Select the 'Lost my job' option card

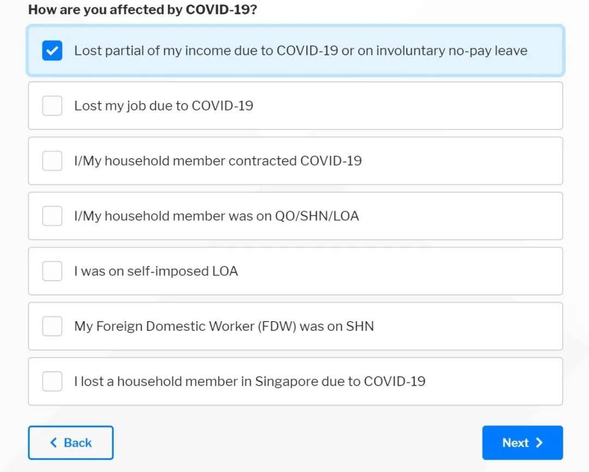point(294,106)
